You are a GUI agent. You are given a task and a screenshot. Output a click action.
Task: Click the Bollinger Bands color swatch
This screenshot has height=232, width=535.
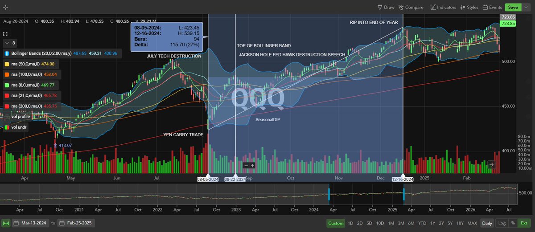click(x=7, y=53)
